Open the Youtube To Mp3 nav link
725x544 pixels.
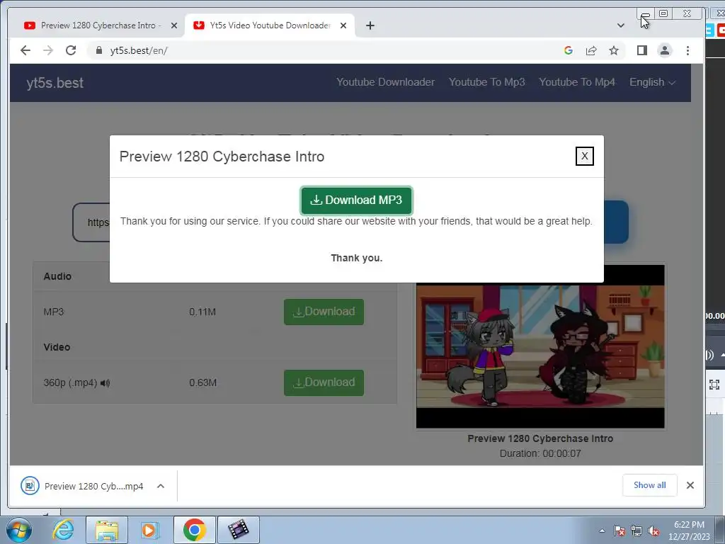pos(486,82)
